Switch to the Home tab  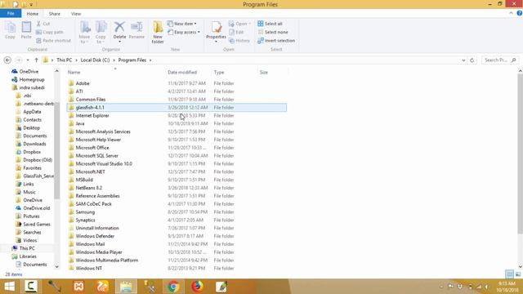(x=33, y=14)
